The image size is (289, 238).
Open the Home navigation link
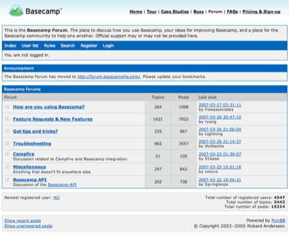[136, 12]
